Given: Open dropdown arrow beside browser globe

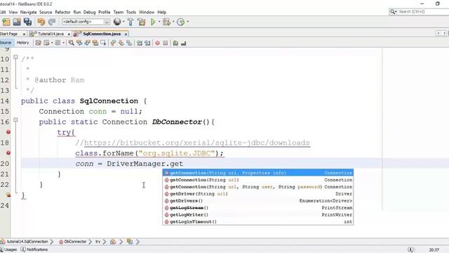Looking at the screenshot, I should 123,22.
